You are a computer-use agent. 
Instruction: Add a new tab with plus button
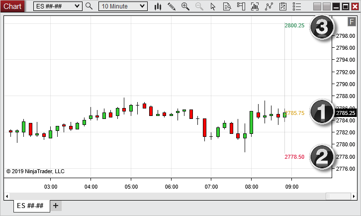[56, 206]
